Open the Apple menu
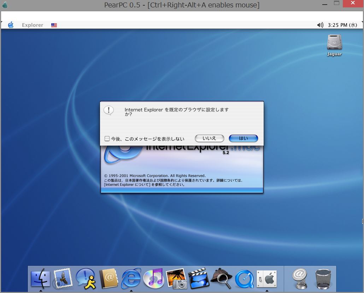The image size is (364, 293). pos(11,25)
